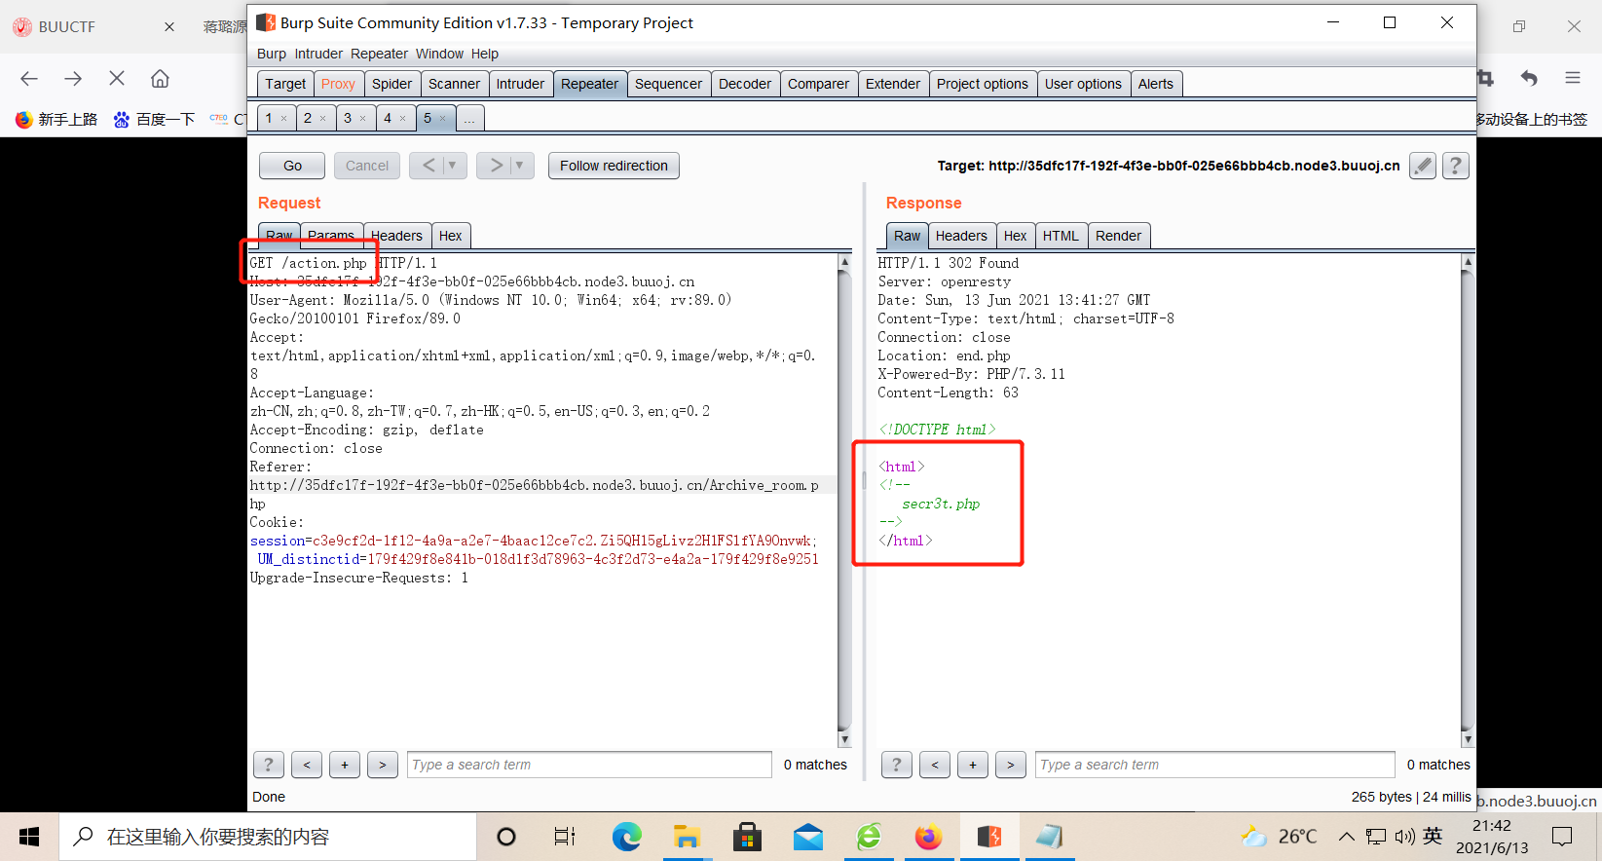Open the Window menu
1602x861 pixels.
coord(439,54)
